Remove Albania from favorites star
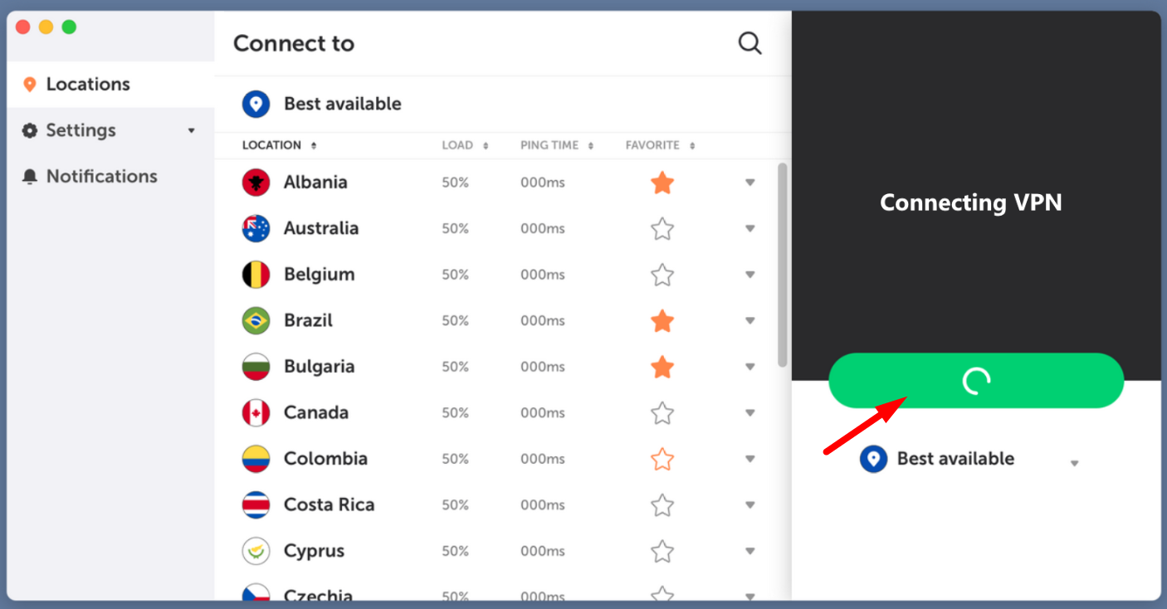Screen dimensions: 1167x609 662,183
